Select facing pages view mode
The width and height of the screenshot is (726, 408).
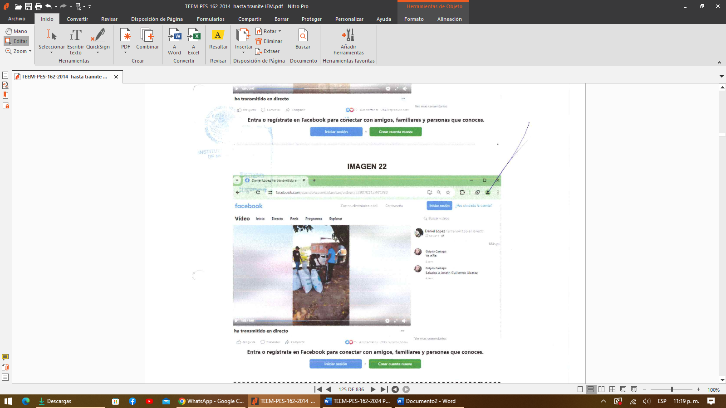601,389
